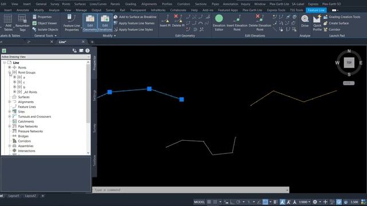Click Apply Feature Line Styles

pos(133,29)
